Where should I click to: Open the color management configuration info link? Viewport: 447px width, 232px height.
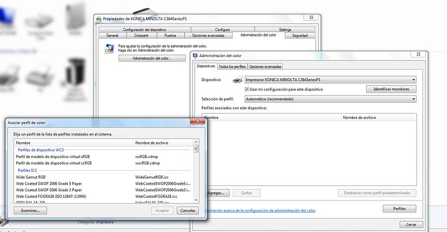click(x=261, y=211)
